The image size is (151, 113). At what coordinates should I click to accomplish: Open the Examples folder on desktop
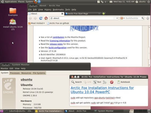[13, 12]
